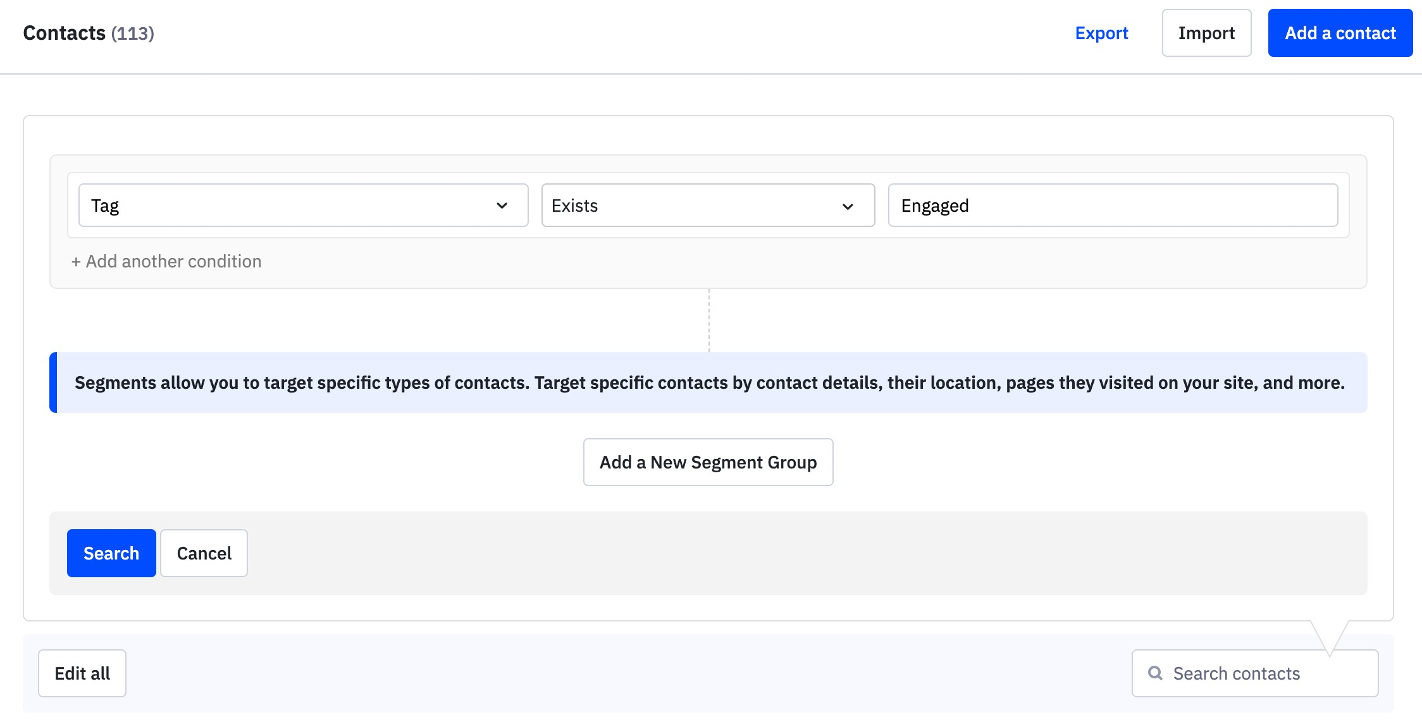The image size is (1422, 722).
Task: Add a New Segment Group
Action: (x=708, y=462)
